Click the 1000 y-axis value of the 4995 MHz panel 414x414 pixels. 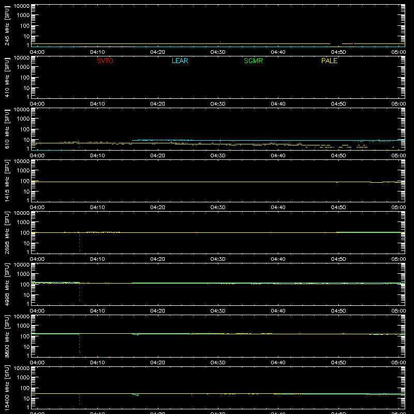tap(23, 274)
